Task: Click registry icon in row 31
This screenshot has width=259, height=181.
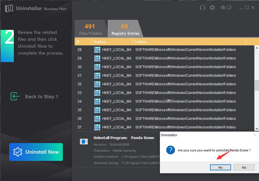Action: [x=97, y=76]
